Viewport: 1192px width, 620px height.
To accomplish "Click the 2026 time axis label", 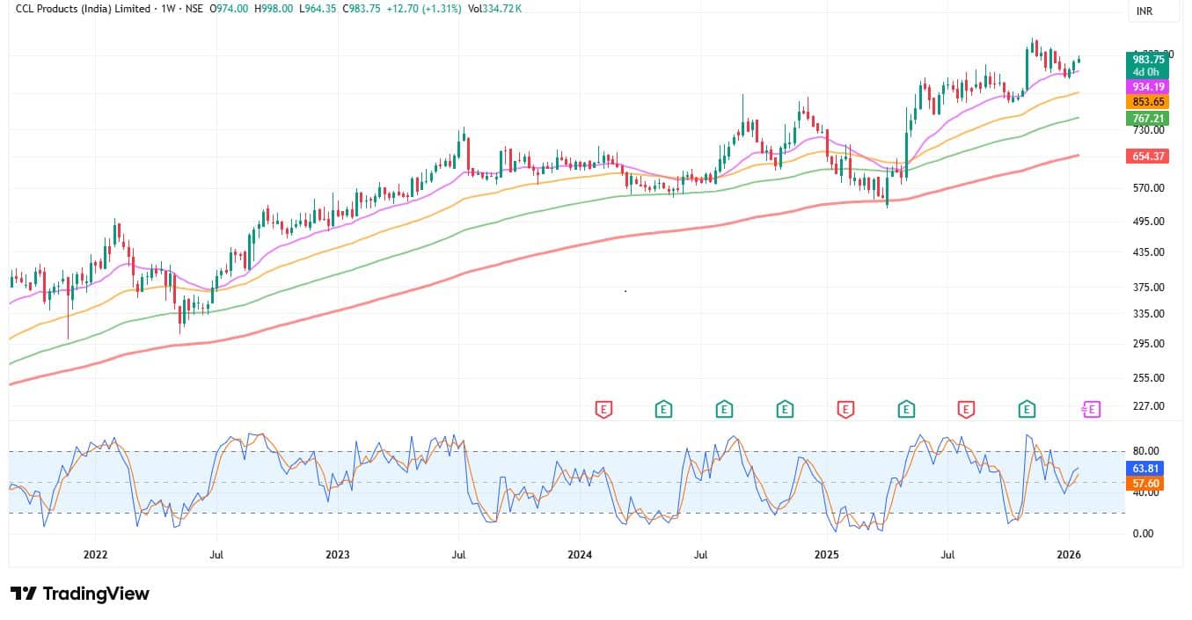I will pyautogui.click(x=1070, y=556).
